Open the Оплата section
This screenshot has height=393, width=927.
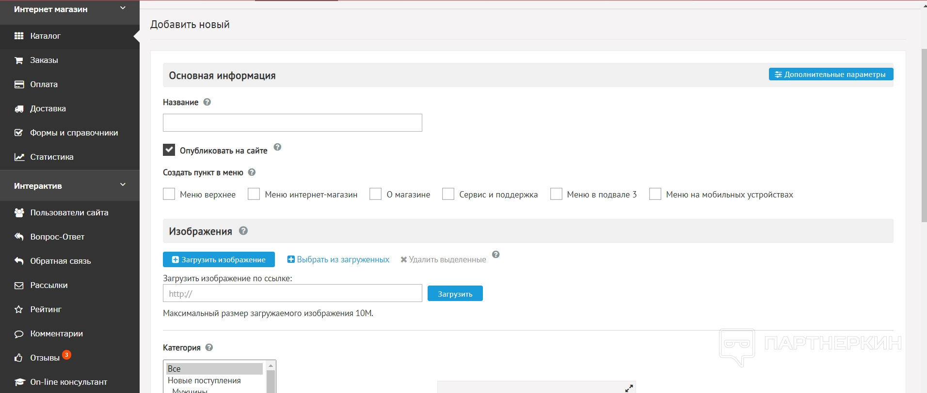point(70,84)
